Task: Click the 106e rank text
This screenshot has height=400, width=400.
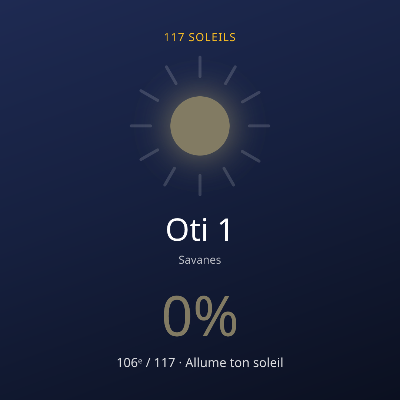Action: click(x=129, y=362)
